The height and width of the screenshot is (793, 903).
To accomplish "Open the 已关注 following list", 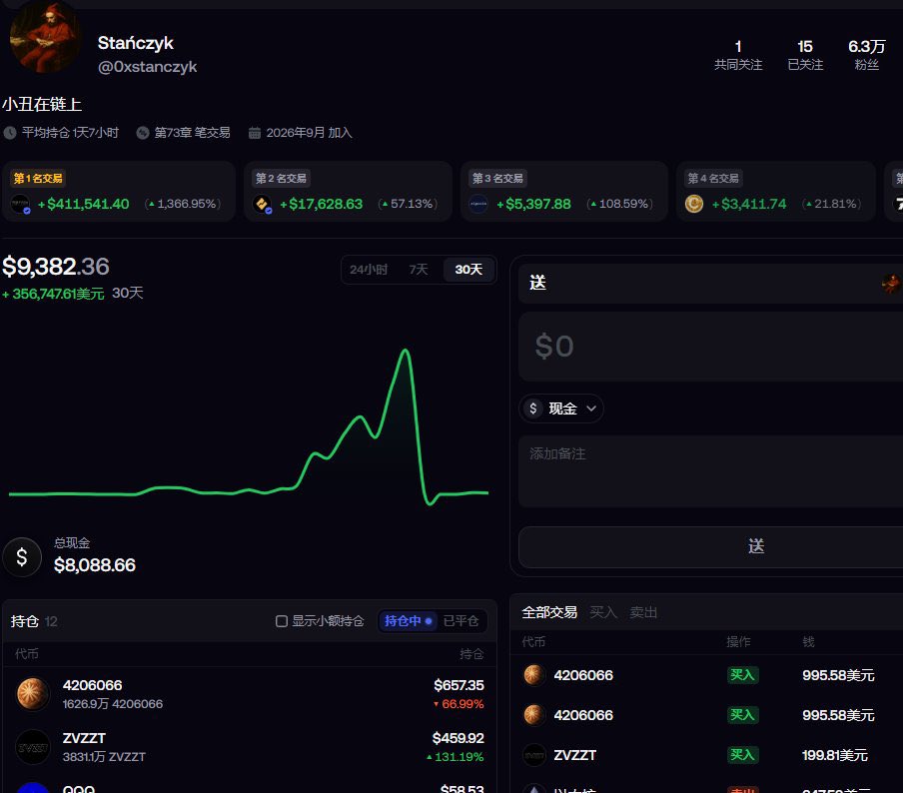I will 805,55.
